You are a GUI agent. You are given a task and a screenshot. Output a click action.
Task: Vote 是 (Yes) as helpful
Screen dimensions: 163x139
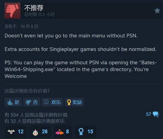pyautogui.click(x=13, y=102)
